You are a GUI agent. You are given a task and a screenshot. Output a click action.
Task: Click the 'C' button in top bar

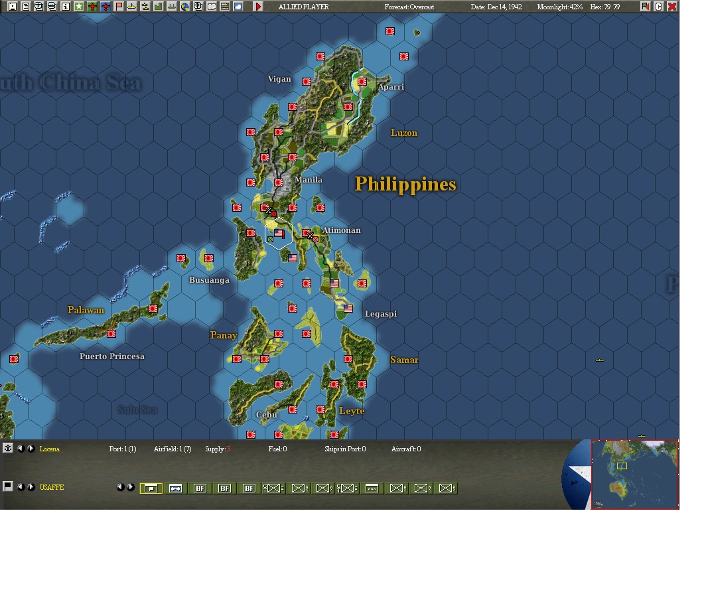pos(659,6)
